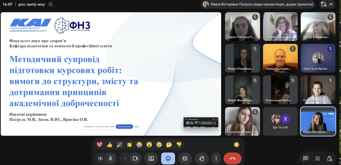
Task: Click the presenter label Марія Вікторівна Патруль
Action: click(258, 4)
